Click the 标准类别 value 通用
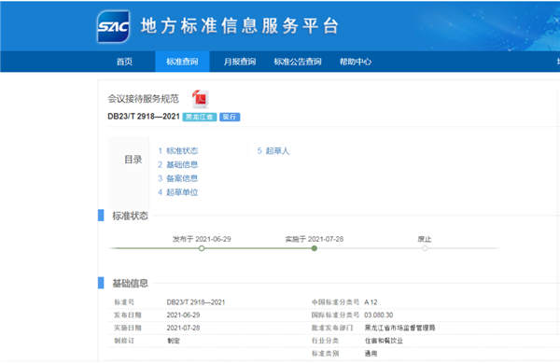Viewport: 560px width, 364px height. pos(371,354)
